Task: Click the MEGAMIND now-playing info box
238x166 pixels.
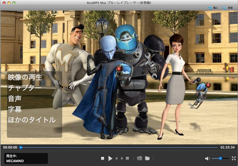Action: click(x=26, y=158)
